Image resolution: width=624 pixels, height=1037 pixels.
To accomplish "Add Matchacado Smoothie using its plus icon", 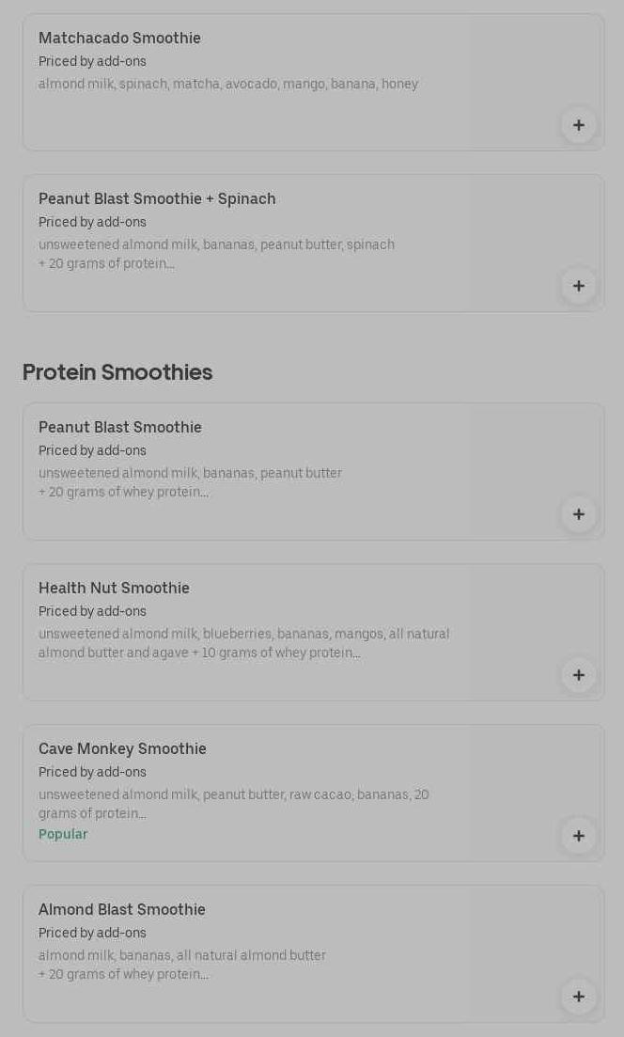I will tap(578, 125).
